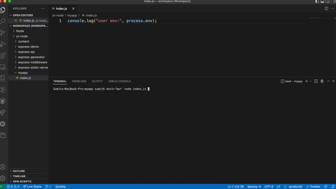Click the terminal command input line
The height and width of the screenshot is (189, 336).
click(x=101, y=89)
